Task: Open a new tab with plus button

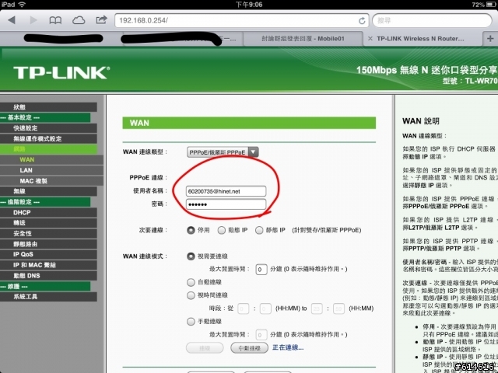Action: click(490, 38)
